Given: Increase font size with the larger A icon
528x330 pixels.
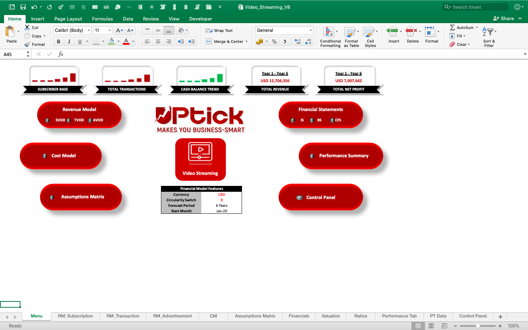Looking at the screenshot, I should pyautogui.click(x=119, y=30).
